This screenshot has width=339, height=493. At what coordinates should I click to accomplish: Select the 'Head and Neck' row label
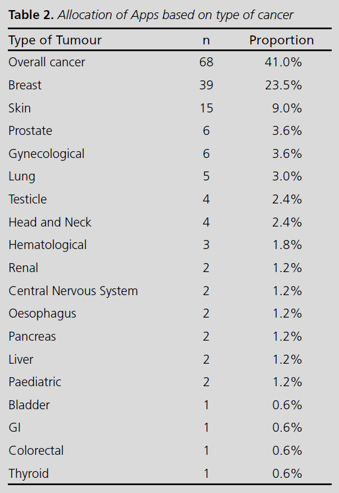tap(50, 223)
